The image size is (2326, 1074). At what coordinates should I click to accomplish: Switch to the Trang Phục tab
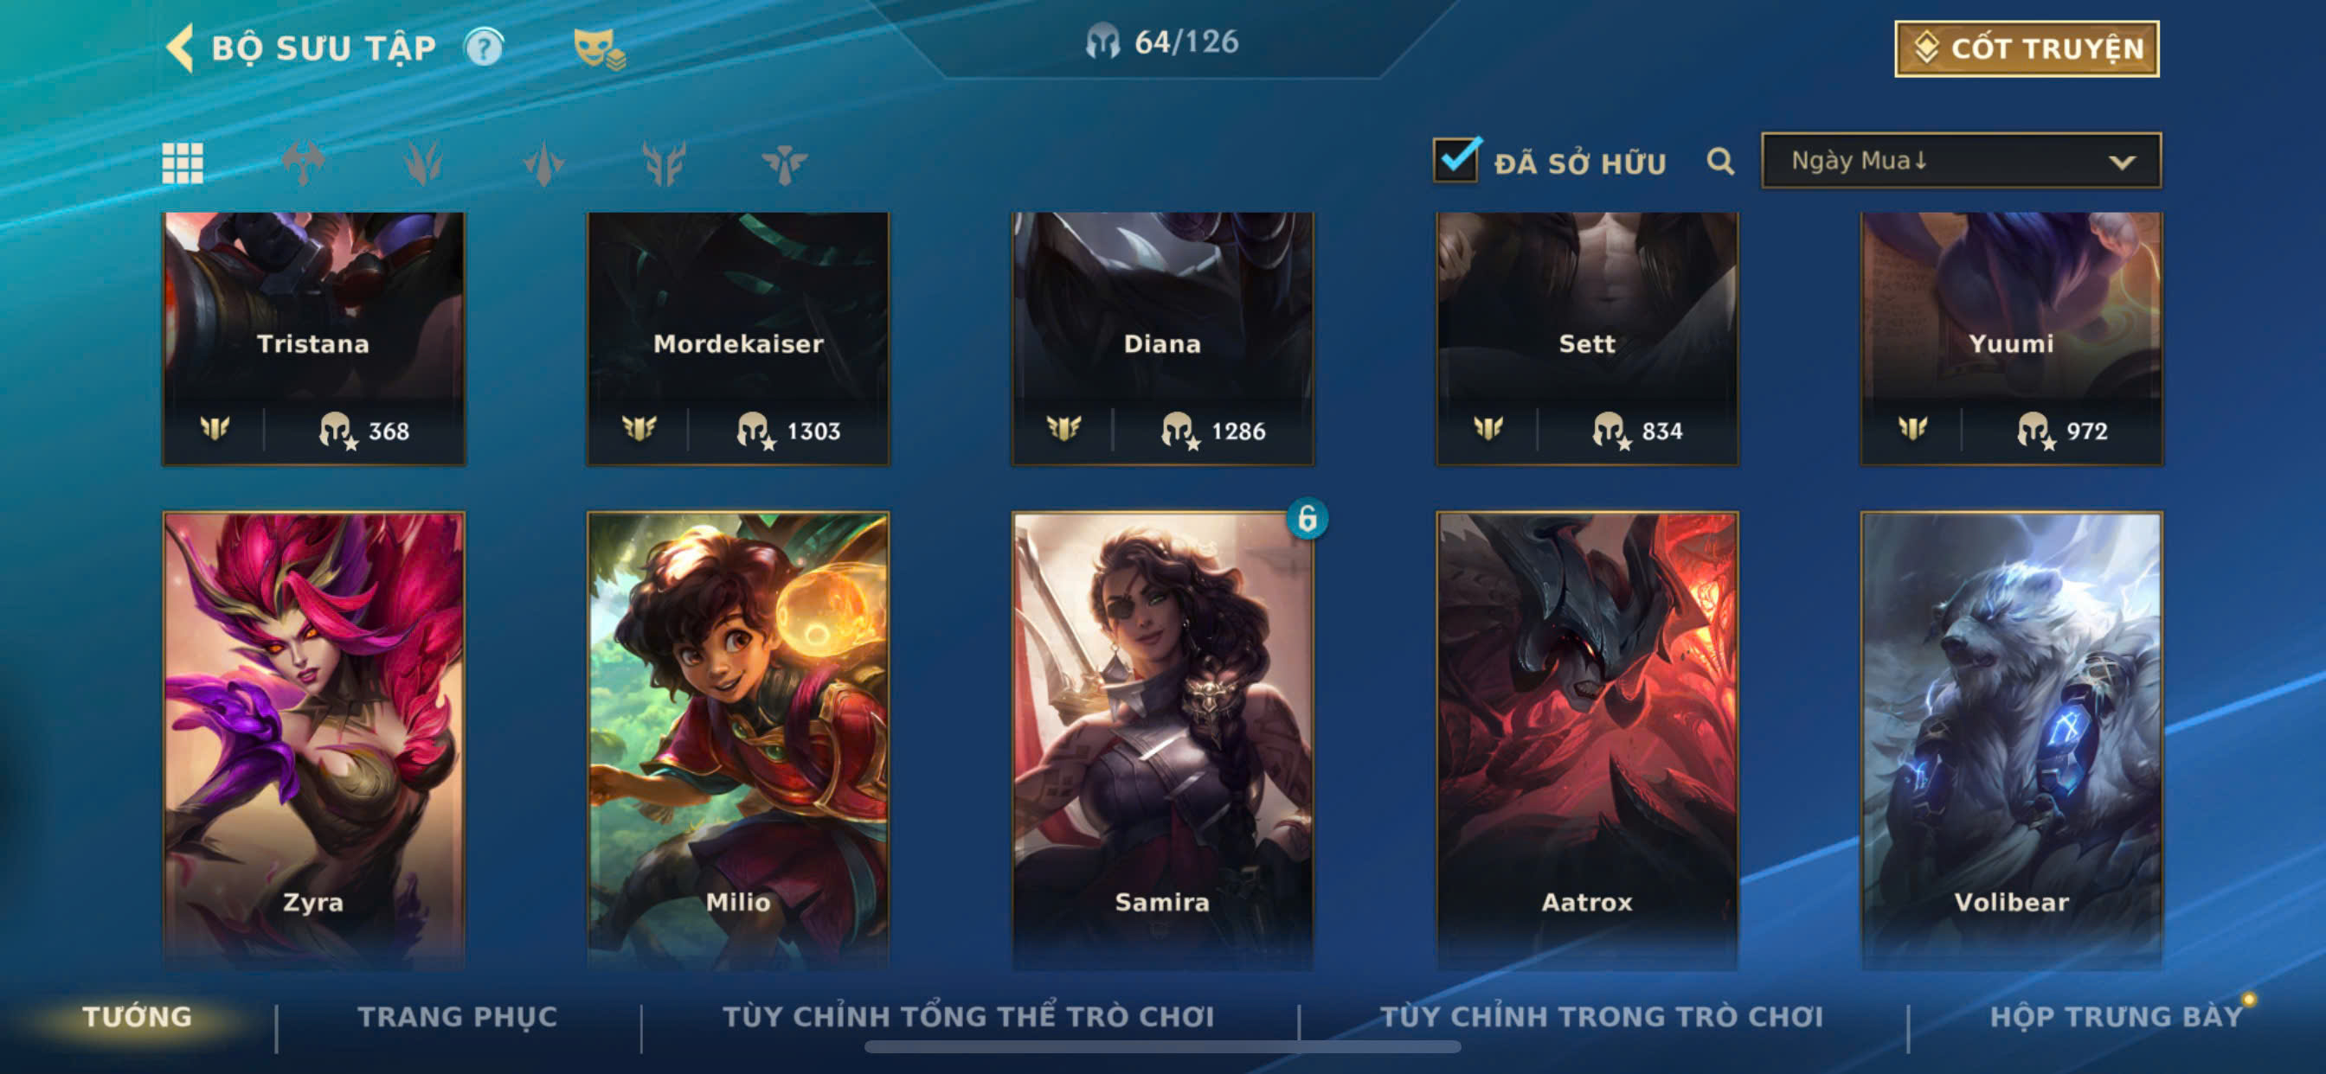click(x=457, y=1017)
